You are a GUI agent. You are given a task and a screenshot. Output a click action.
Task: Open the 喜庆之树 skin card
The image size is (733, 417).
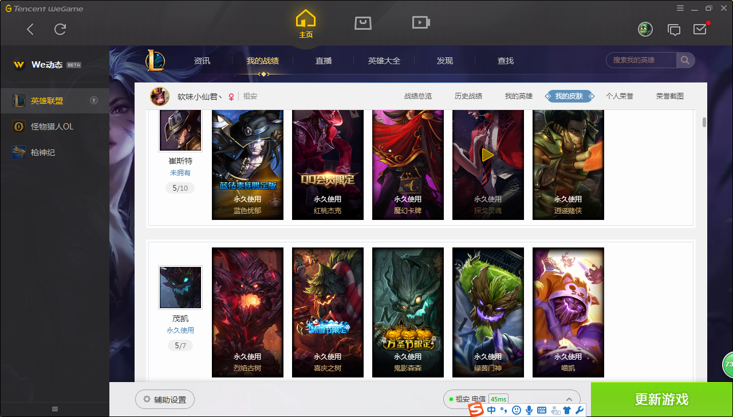[328, 312]
